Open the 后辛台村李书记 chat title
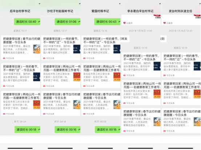The image size is (201, 150). pyautogui.click(x=20, y=11)
